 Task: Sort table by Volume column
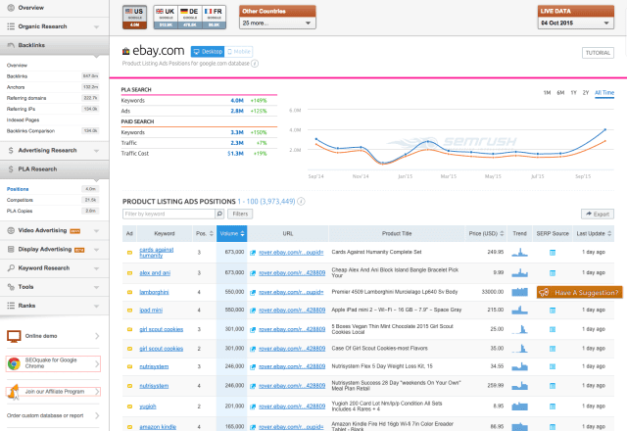pyautogui.click(x=232, y=233)
